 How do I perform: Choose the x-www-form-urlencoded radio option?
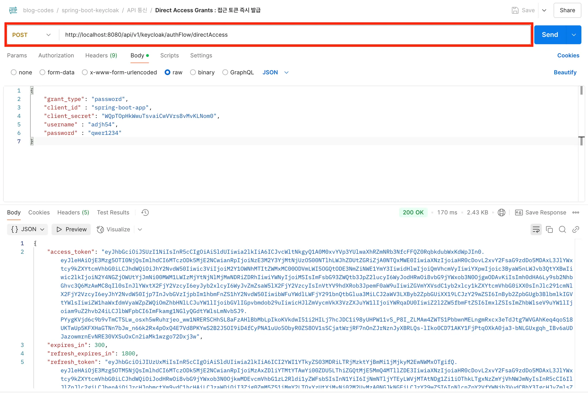(x=85, y=72)
